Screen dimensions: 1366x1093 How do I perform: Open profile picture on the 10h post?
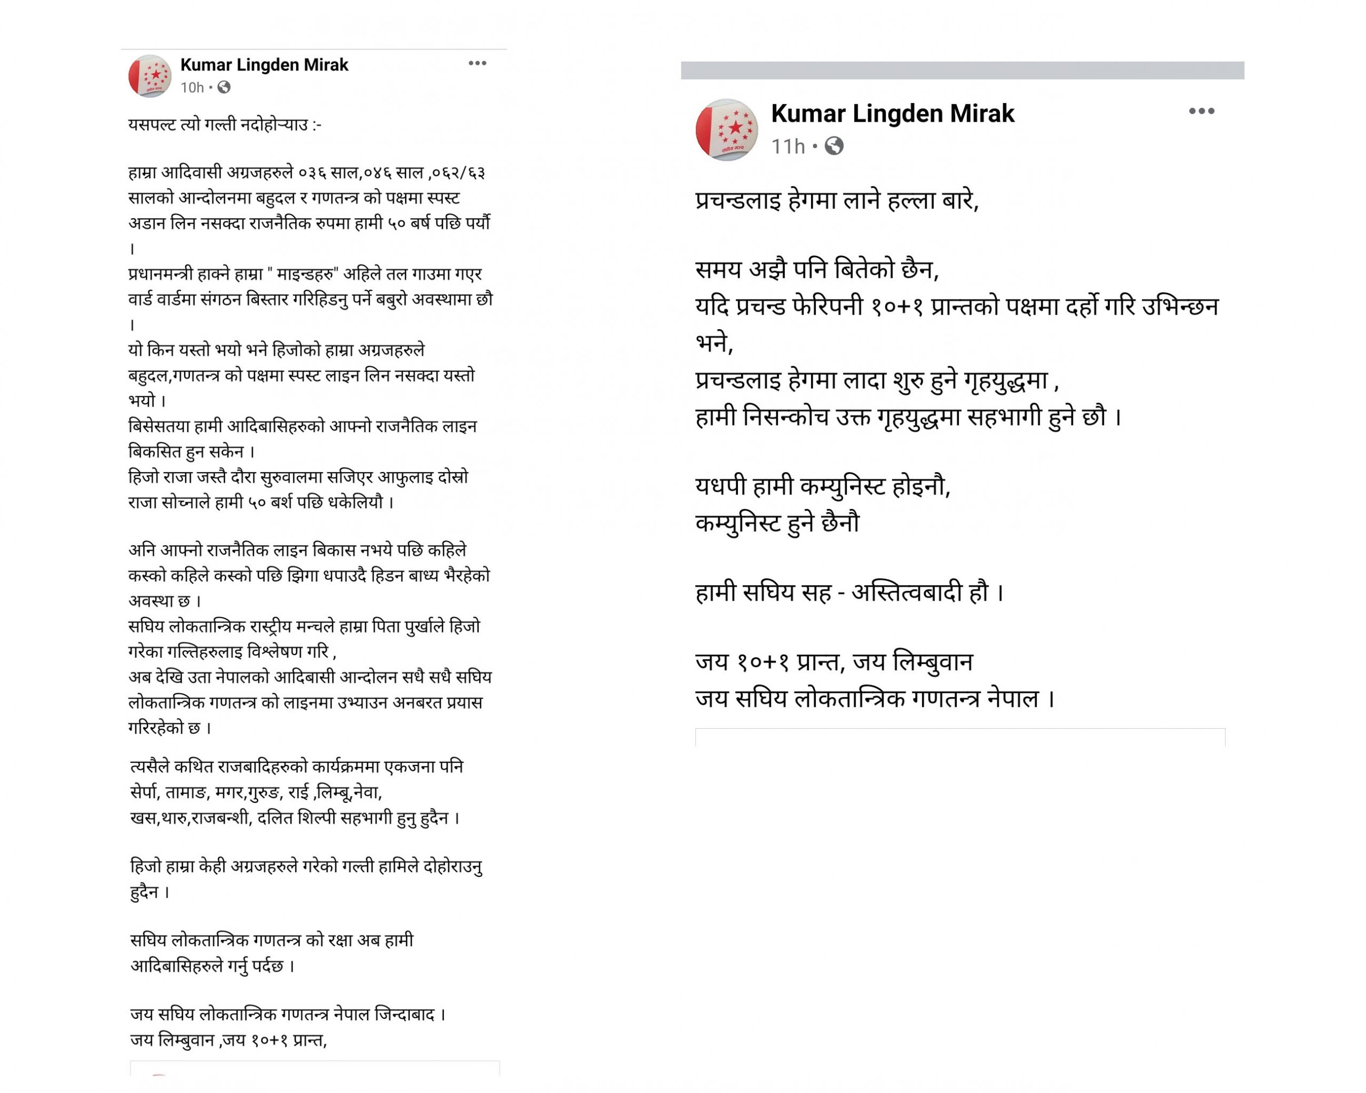click(x=150, y=76)
